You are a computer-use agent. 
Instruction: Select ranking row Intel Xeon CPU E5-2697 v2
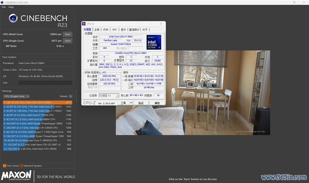coord(37,145)
